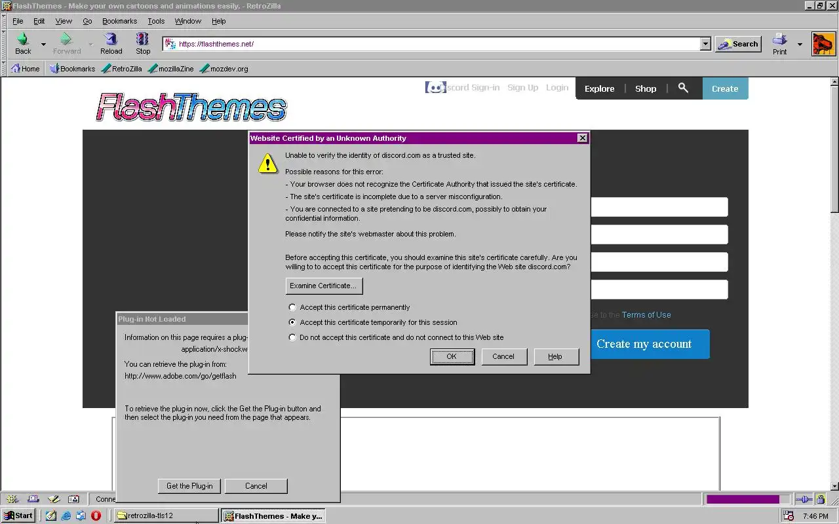The image size is (839, 524).
Task: Switch to retrozilla-tls12 taskbar window
Action: (x=166, y=515)
